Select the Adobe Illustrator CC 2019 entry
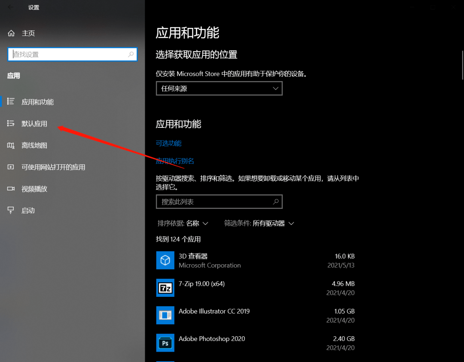Screen dimensions: 464x362 click(x=214, y=311)
